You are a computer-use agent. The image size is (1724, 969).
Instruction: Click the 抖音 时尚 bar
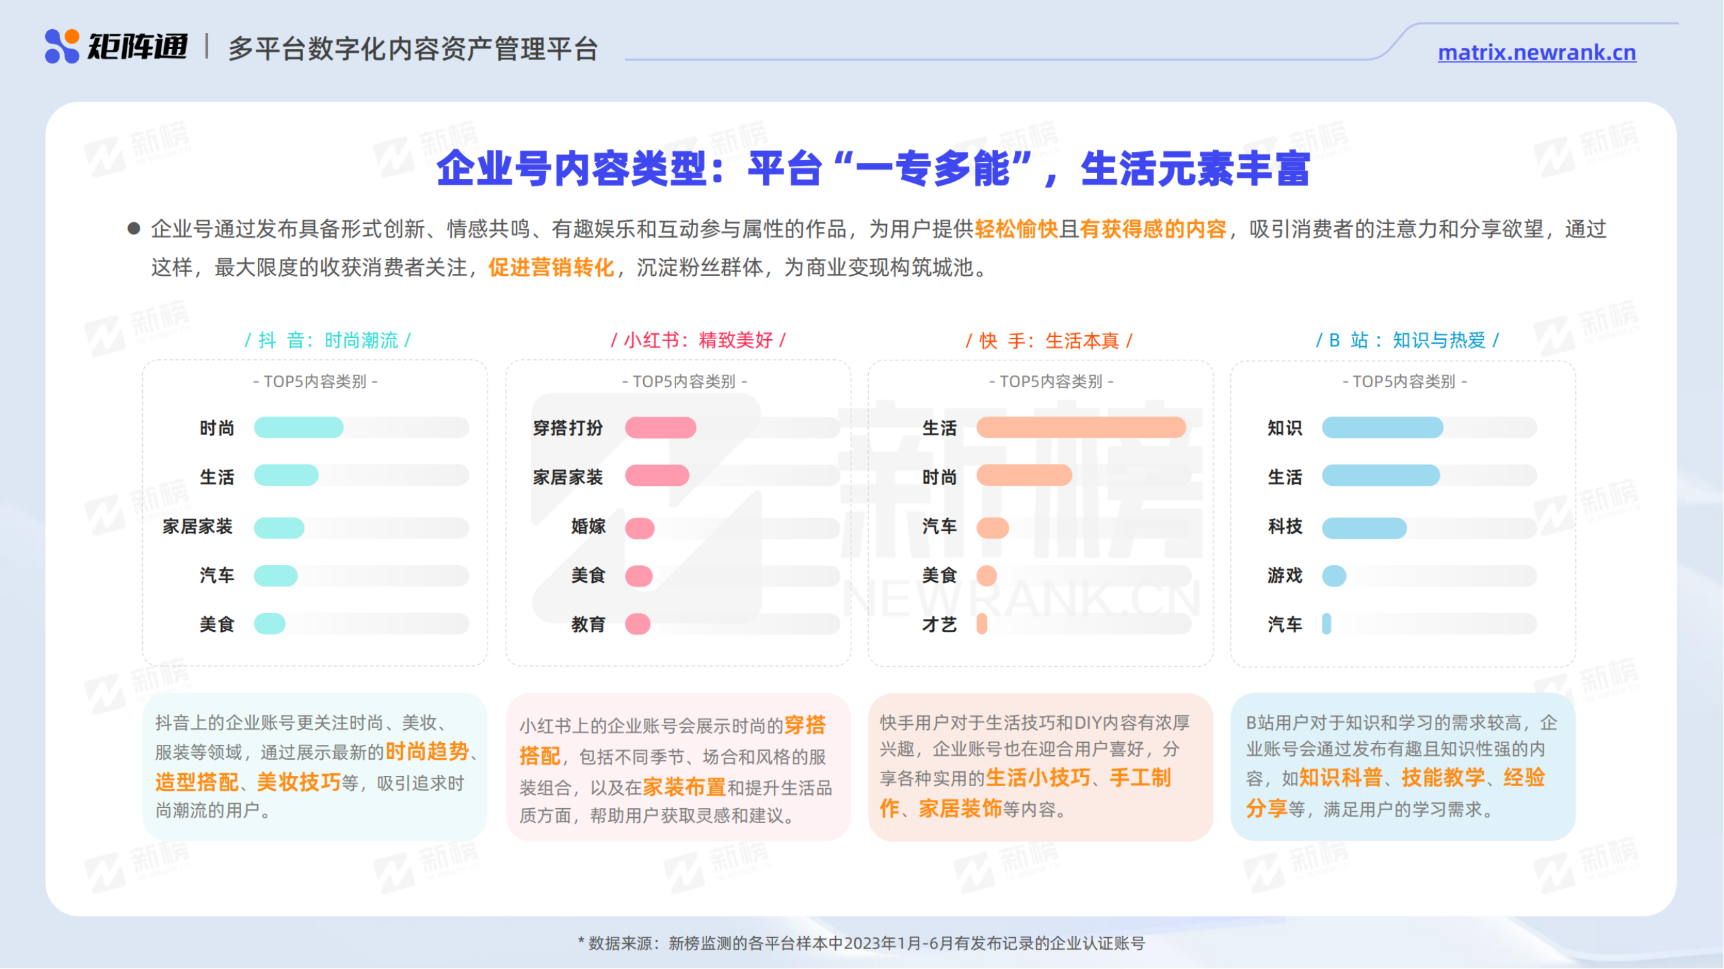[x=299, y=427]
